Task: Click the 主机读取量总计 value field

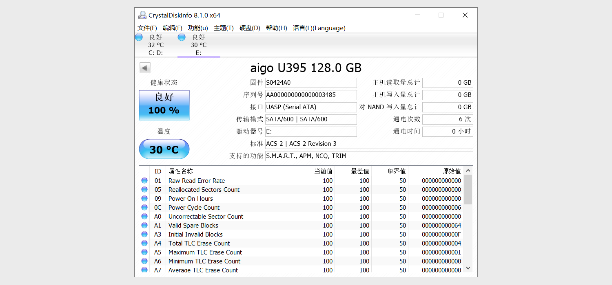Action: click(448, 83)
